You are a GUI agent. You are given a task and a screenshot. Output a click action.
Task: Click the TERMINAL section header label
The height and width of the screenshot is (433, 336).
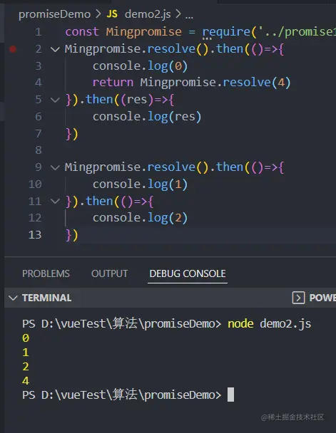[x=47, y=298]
